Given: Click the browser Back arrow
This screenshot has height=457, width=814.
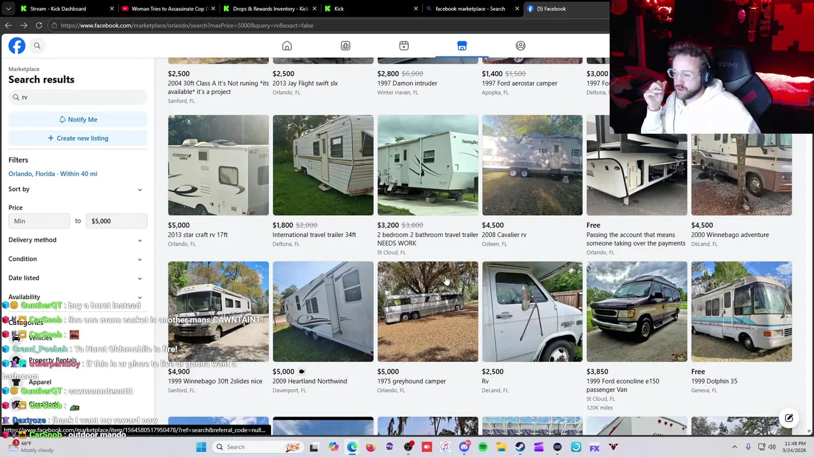Looking at the screenshot, I should coord(8,25).
